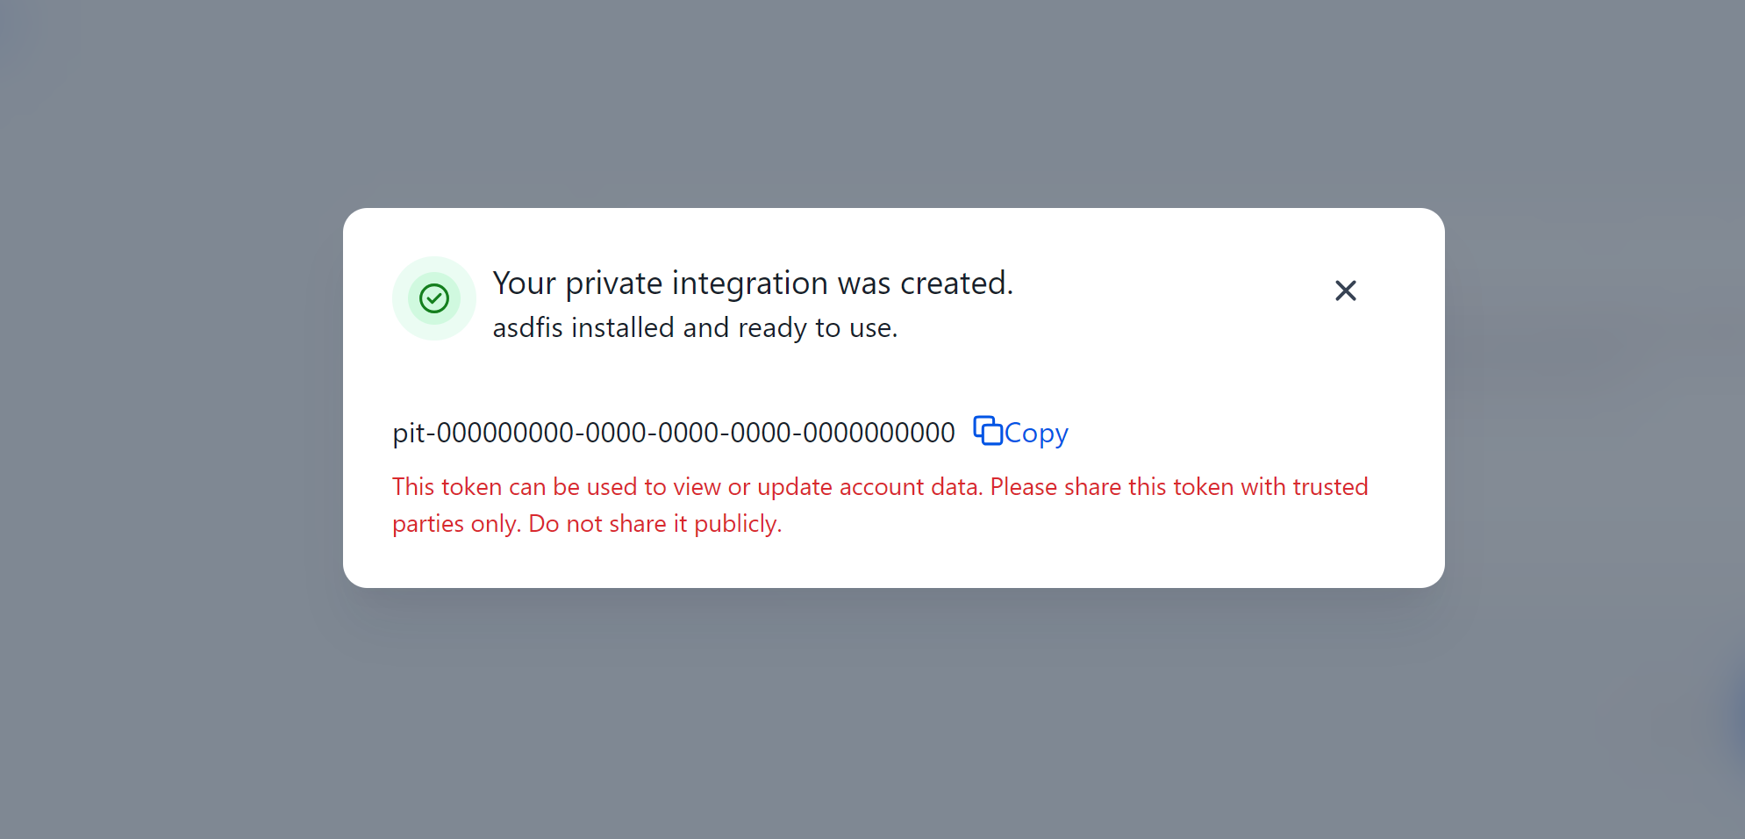1745x839 pixels.
Task: Click the green checkmark success icon
Action: point(434,298)
